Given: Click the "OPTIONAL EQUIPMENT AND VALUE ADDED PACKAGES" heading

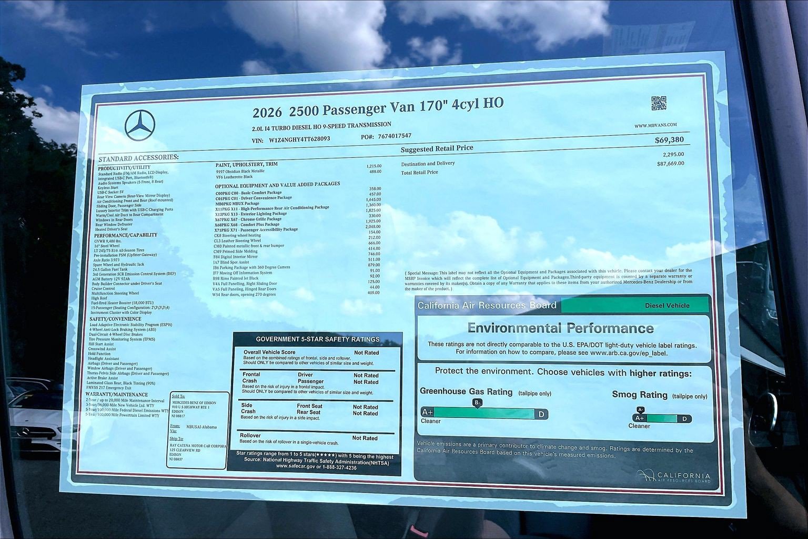Looking at the screenshot, I should click(x=277, y=185).
